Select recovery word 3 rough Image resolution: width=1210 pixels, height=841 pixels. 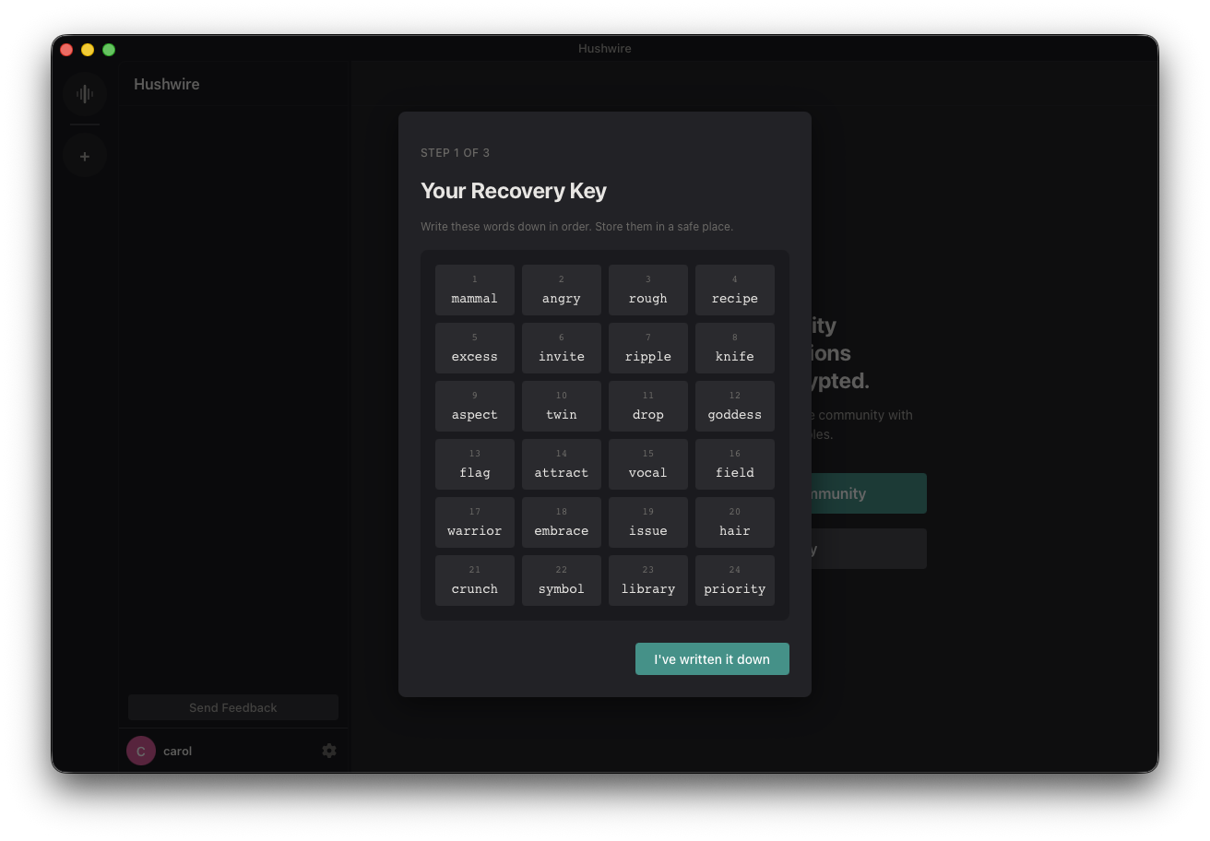click(648, 290)
